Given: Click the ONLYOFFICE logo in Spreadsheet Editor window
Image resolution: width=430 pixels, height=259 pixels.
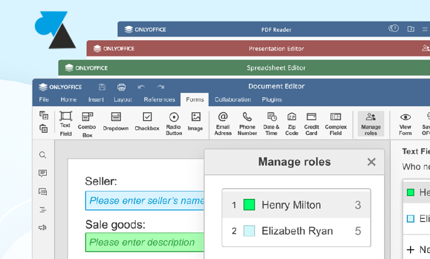Looking at the screenshot, I should [86, 68].
